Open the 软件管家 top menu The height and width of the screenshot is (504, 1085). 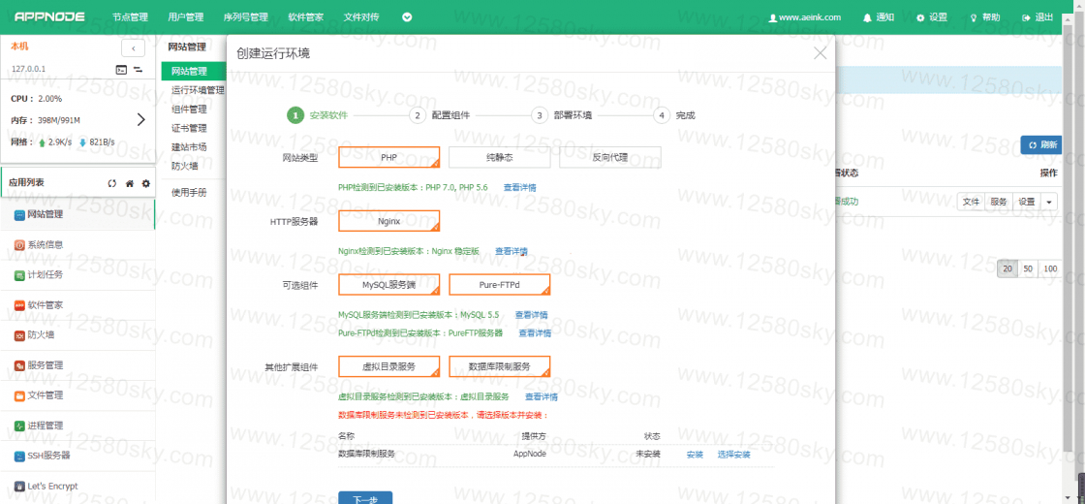(306, 17)
